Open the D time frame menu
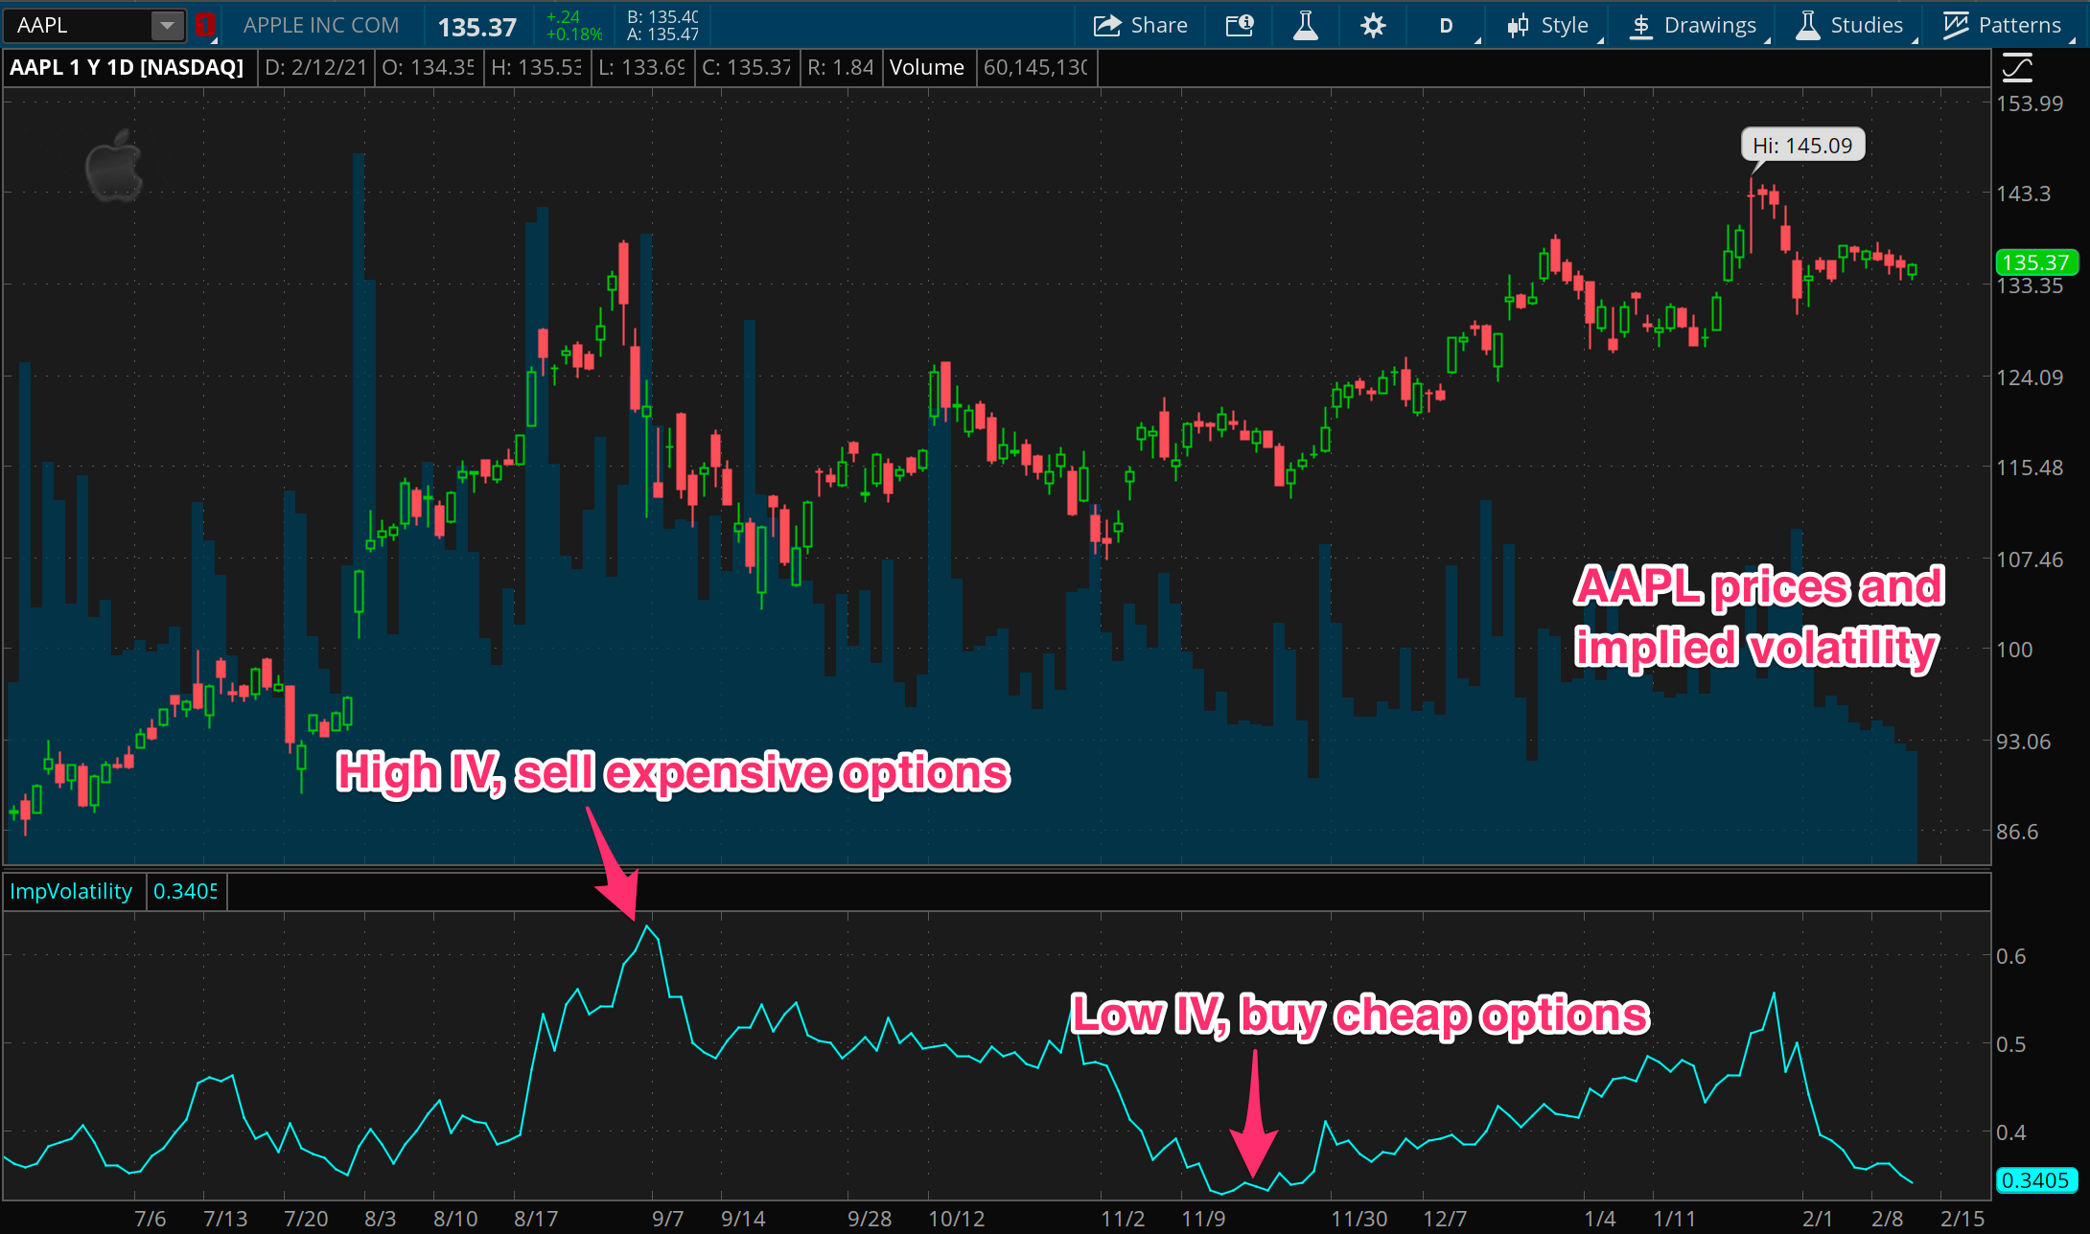 point(1447,26)
